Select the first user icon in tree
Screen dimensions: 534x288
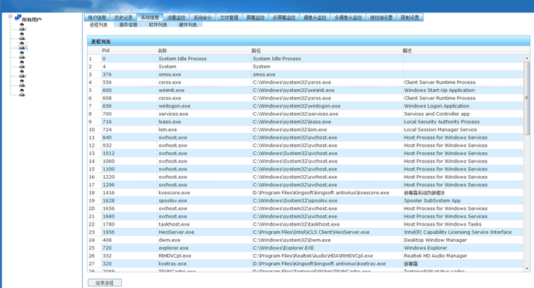click(22, 27)
